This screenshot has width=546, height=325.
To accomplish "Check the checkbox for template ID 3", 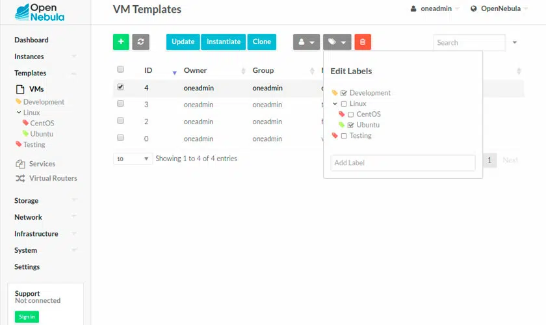I will coord(120,103).
